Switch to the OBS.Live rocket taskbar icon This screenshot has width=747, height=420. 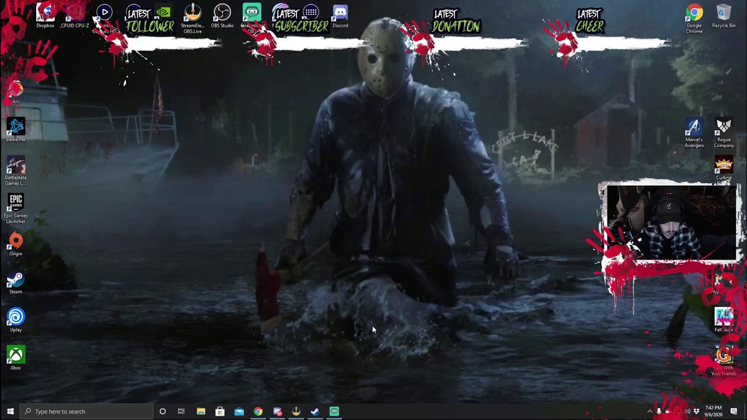click(x=296, y=411)
